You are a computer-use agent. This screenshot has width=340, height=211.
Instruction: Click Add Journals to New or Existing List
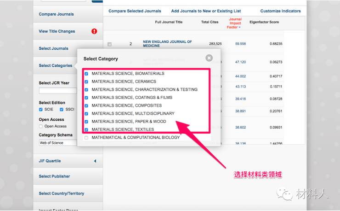(x=206, y=11)
